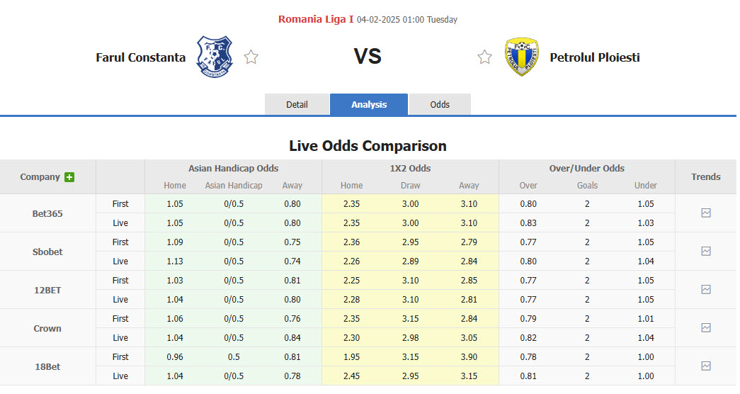Open the Bet365 odds trend chart icon
Screen dimensions: 740x394
(x=705, y=213)
